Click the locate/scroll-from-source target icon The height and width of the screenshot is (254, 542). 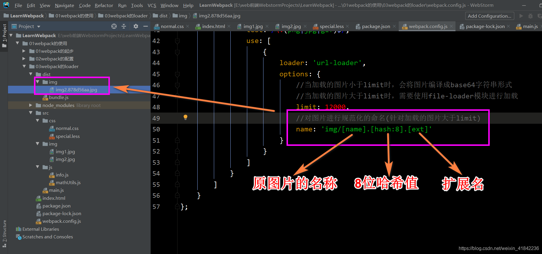[x=114, y=26]
